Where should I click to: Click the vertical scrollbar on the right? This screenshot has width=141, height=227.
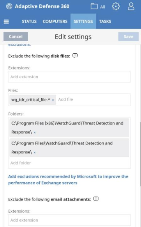pyautogui.click(x=140, y=154)
